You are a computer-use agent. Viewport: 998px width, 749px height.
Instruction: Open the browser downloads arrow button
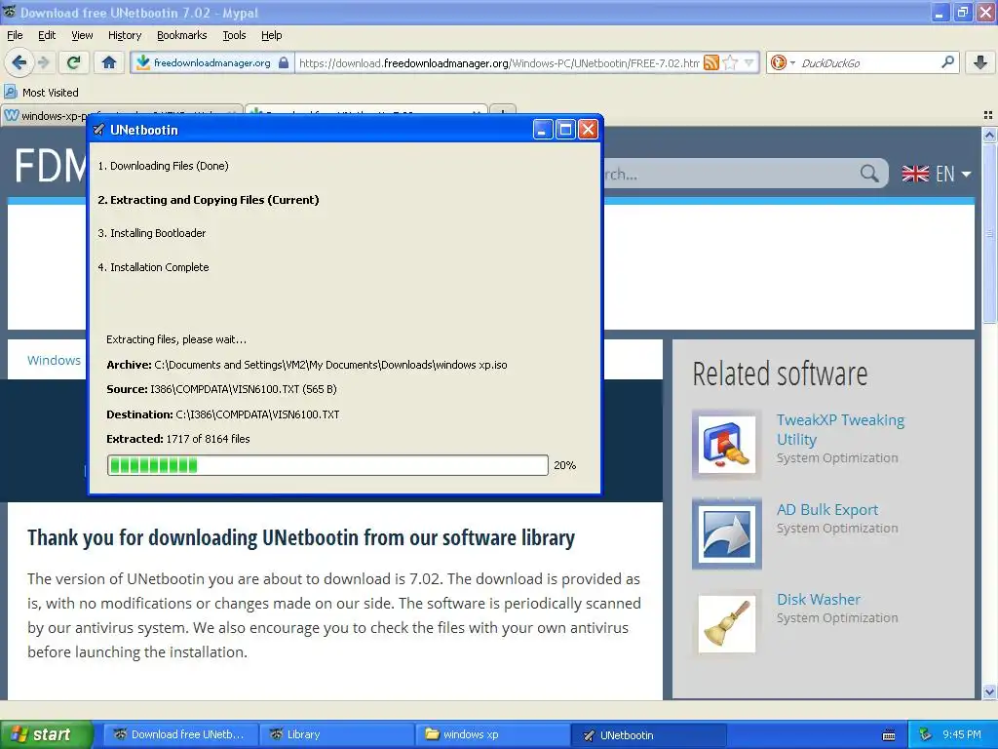pyautogui.click(x=980, y=62)
